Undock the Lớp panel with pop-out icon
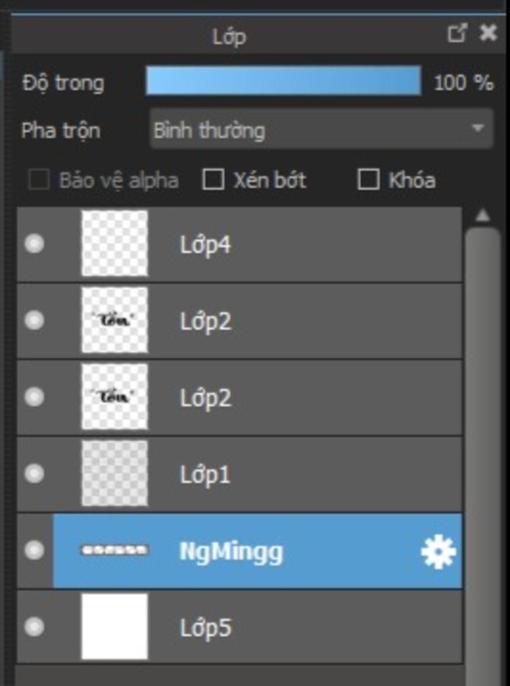510x686 pixels. pos(457,34)
